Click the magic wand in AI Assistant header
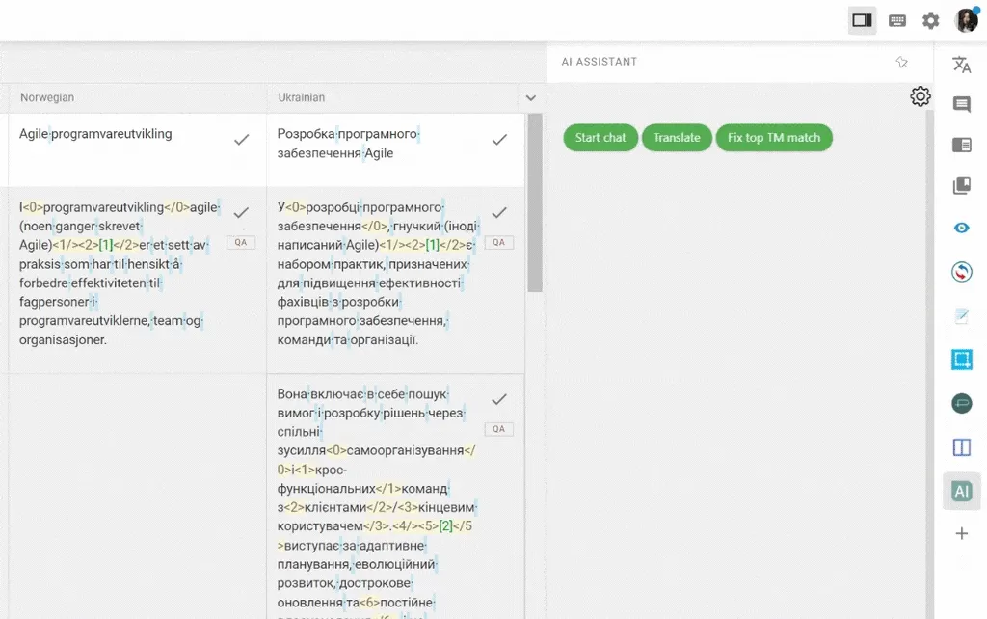The width and height of the screenshot is (987, 619). tap(902, 61)
